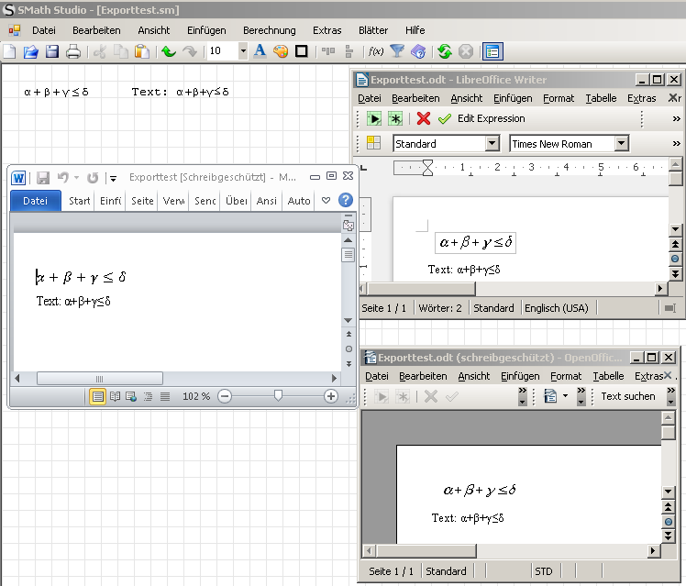Click the green checkmark apply icon in LibreOffice
Screen dimensions: 686x586
point(445,118)
